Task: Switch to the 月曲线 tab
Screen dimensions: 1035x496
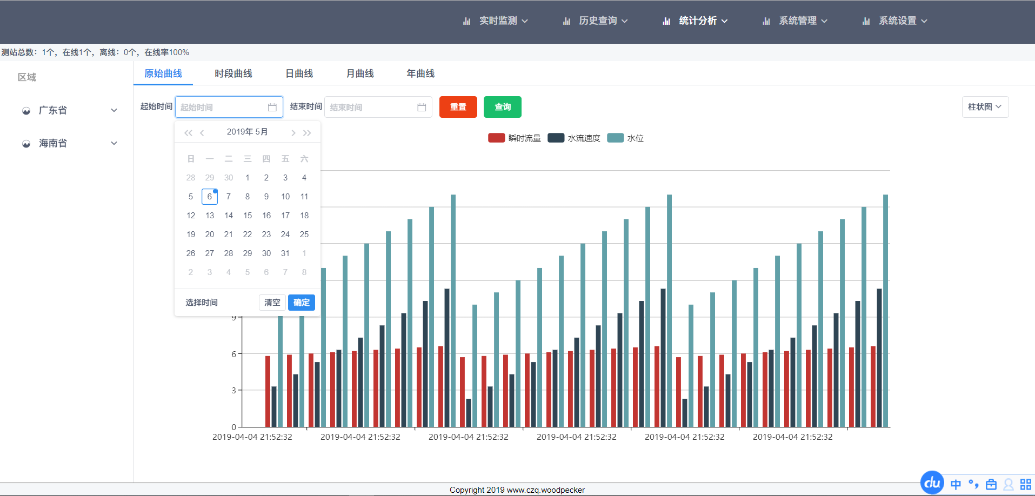Action: 360,73
